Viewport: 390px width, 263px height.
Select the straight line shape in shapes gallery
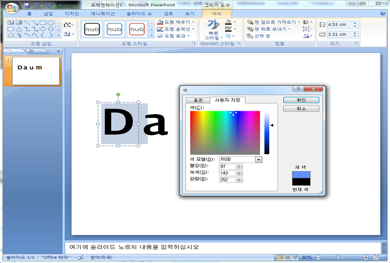(27, 23)
